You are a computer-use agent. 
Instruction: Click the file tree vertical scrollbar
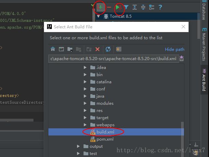[x=182, y=139]
